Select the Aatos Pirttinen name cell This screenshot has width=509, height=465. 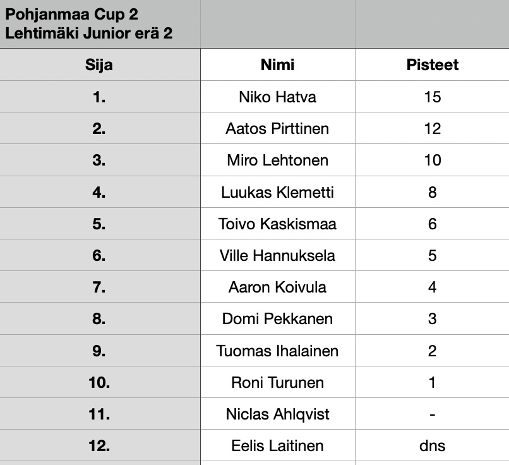click(x=278, y=128)
